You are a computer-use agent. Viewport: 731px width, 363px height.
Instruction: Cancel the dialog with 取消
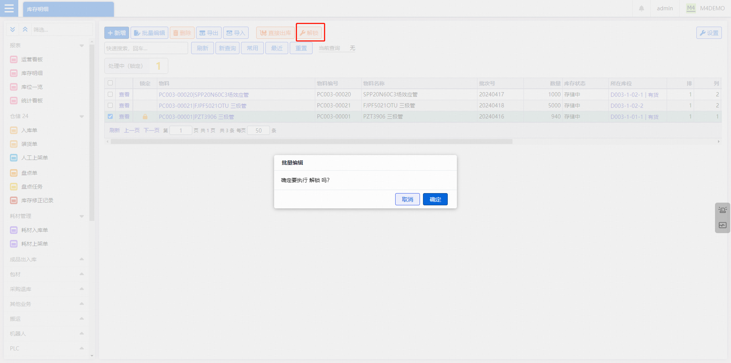coord(407,199)
